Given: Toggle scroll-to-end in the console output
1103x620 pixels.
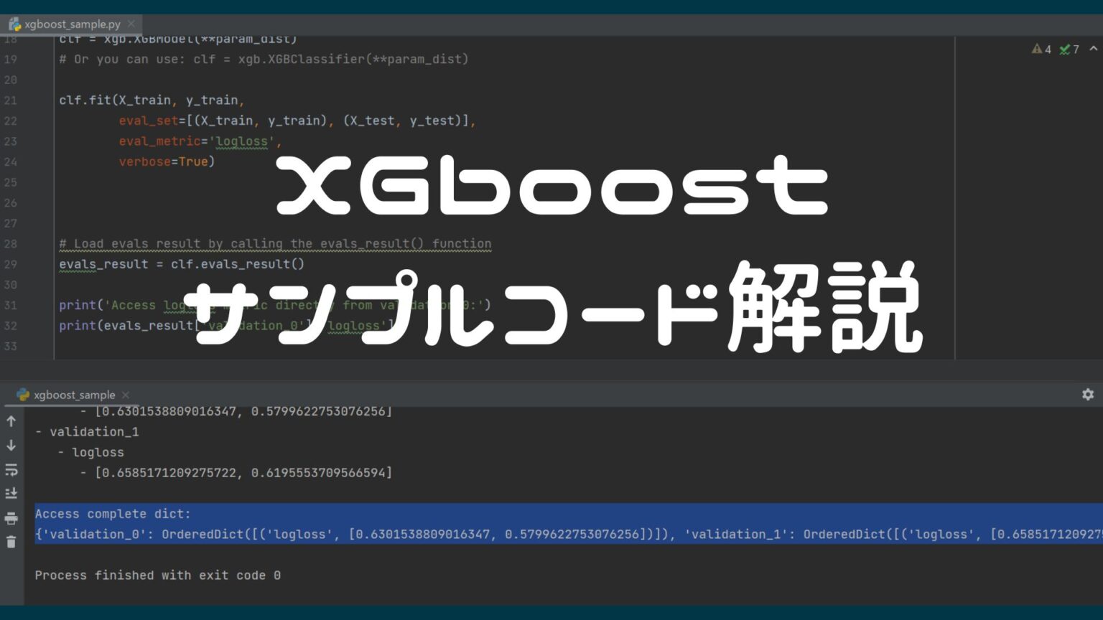Looking at the screenshot, I should [11, 492].
